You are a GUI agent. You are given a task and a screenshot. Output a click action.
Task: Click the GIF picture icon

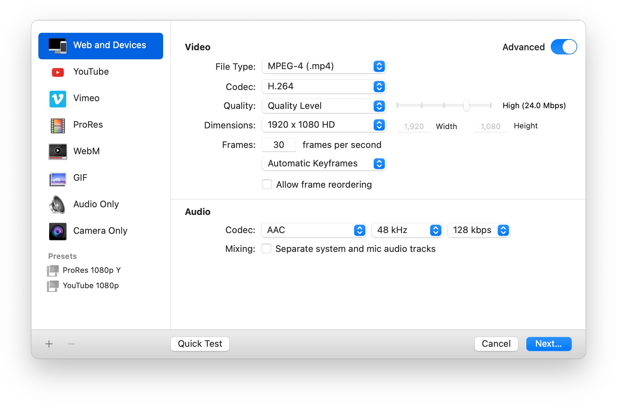[58, 179]
